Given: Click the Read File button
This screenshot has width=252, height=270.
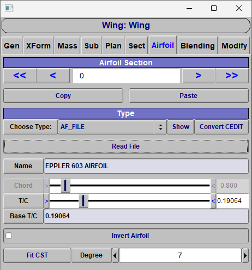Looking at the screenshot, I should tap(126, 146).
